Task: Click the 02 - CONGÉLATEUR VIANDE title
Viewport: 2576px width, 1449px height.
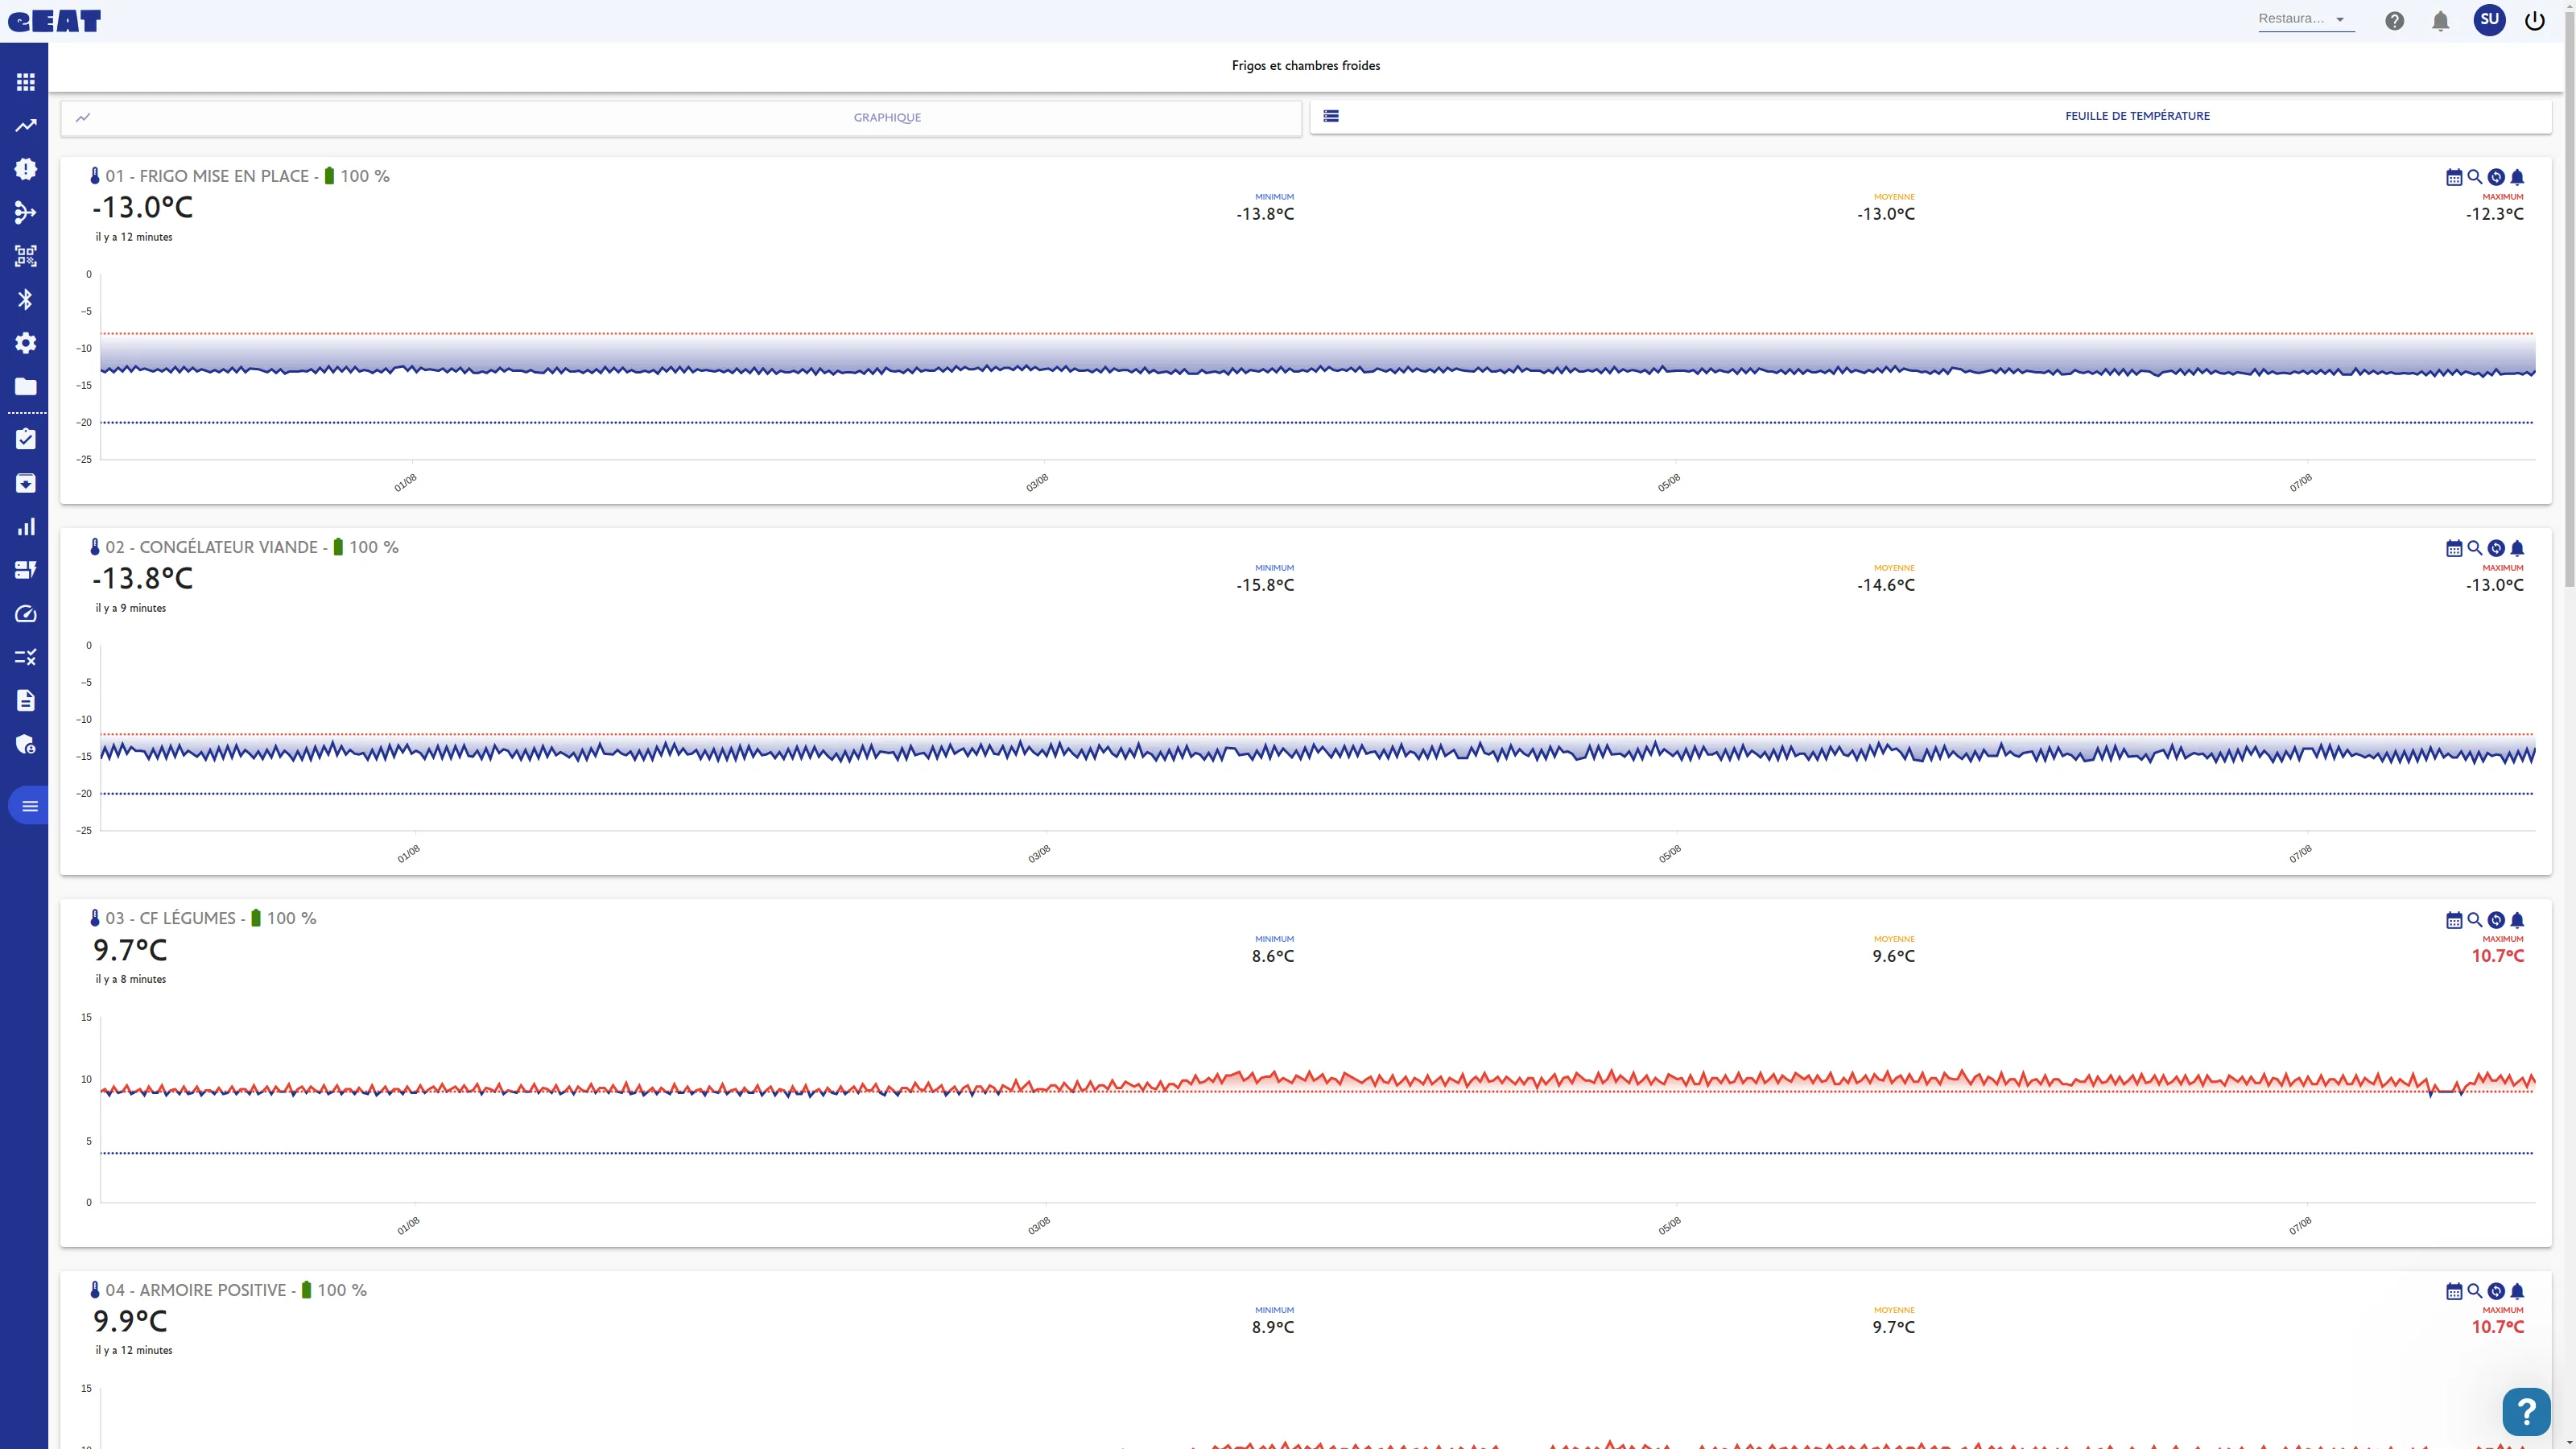Action: pyautogui.click(x=211, y=547)
